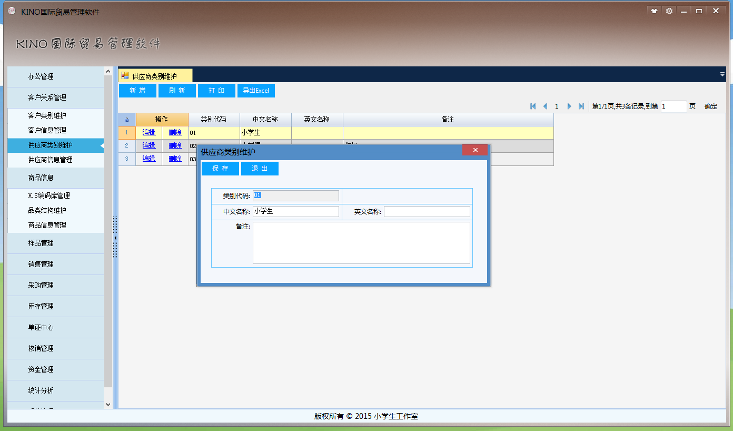This screenshot has height=431, width=733.
Task: Go to next page arrow
Action: (x=569, y=106)
